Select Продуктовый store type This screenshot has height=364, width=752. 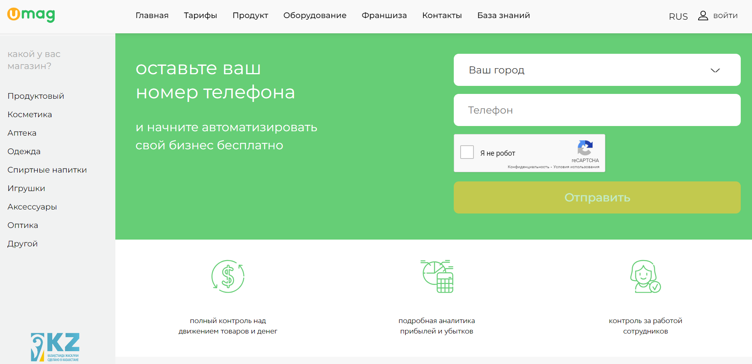(36, 96)
